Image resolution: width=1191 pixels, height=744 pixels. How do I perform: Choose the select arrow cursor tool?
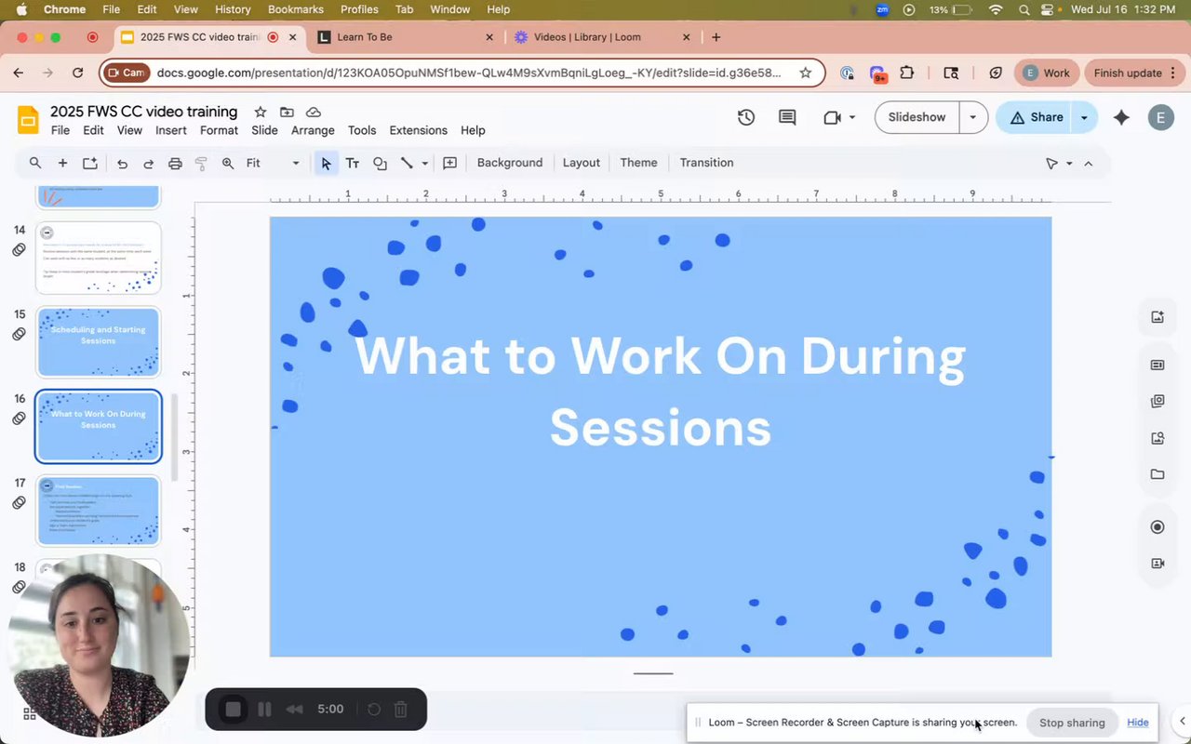(326, 163)
